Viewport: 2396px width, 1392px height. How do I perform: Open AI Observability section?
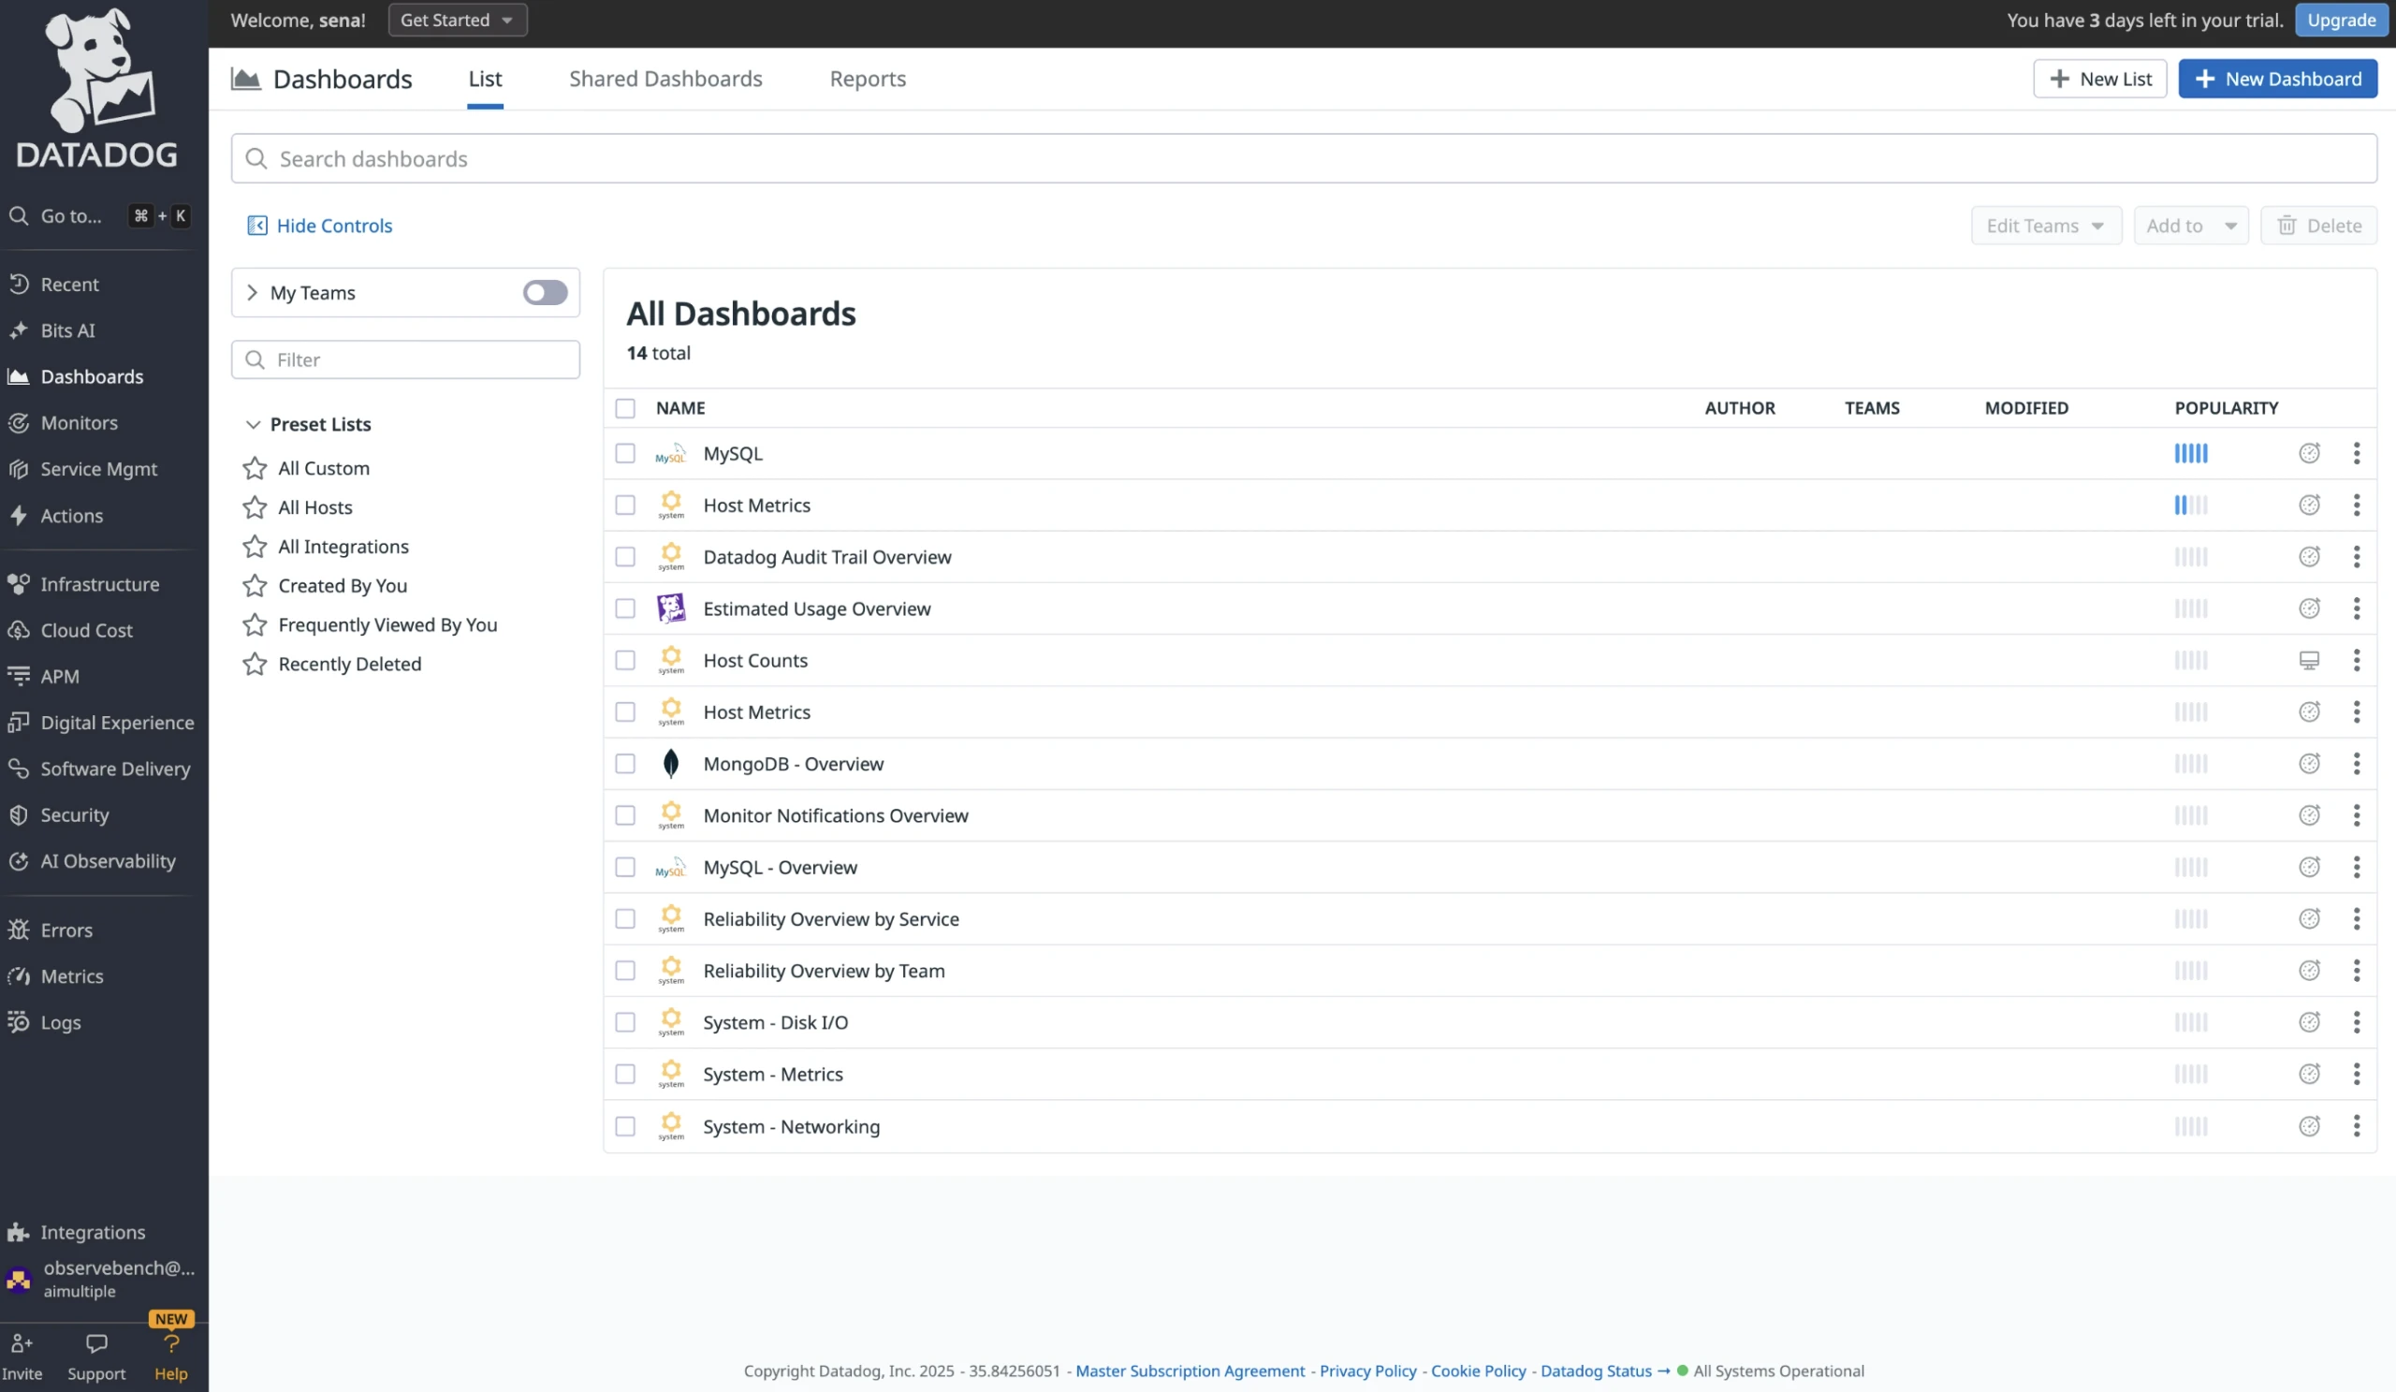click(108, 860)
